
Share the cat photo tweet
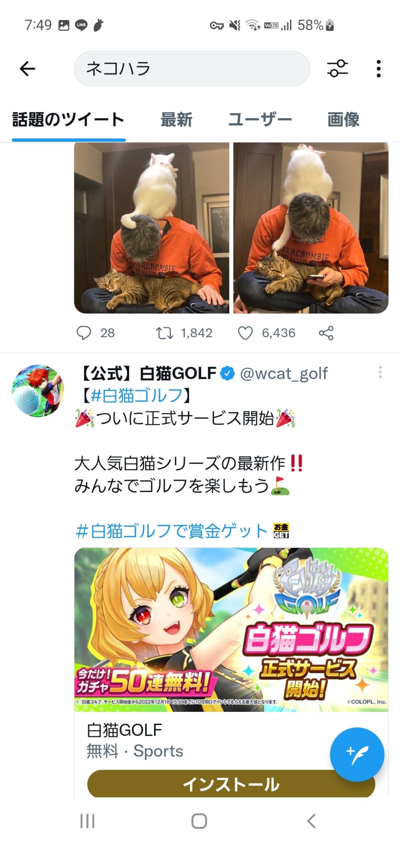click(x=326, y=333)
